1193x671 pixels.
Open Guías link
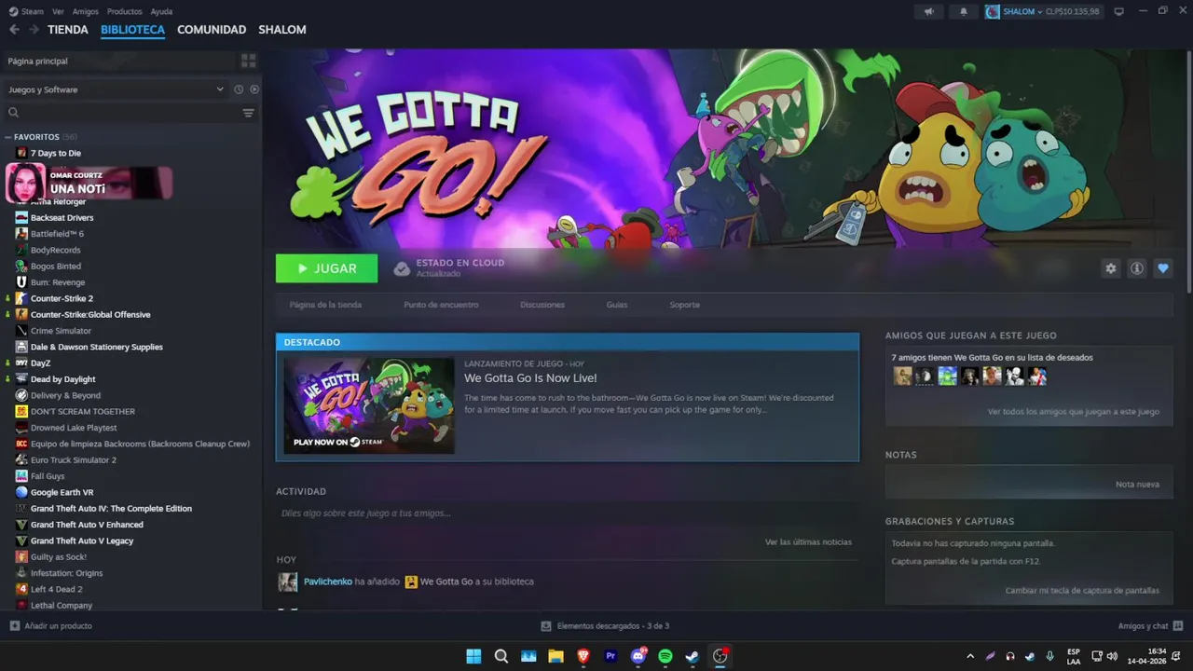(617, 305)
